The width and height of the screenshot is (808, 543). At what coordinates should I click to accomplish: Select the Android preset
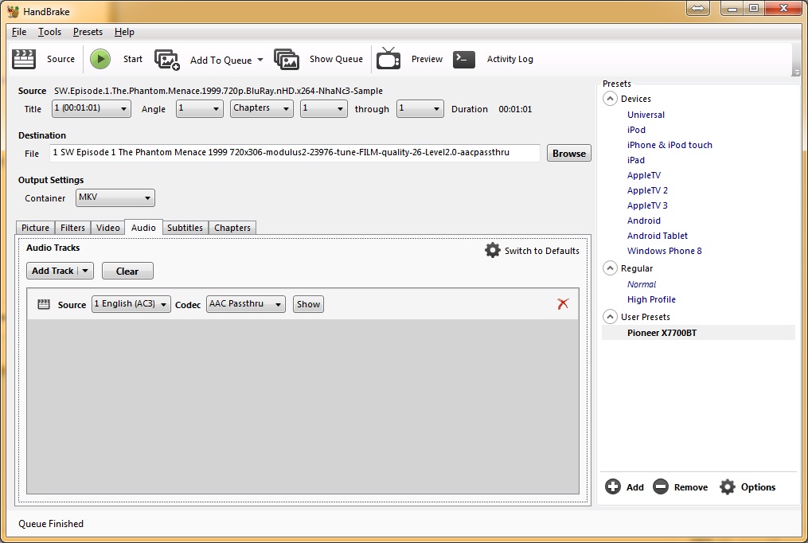[x=644, y=221]
